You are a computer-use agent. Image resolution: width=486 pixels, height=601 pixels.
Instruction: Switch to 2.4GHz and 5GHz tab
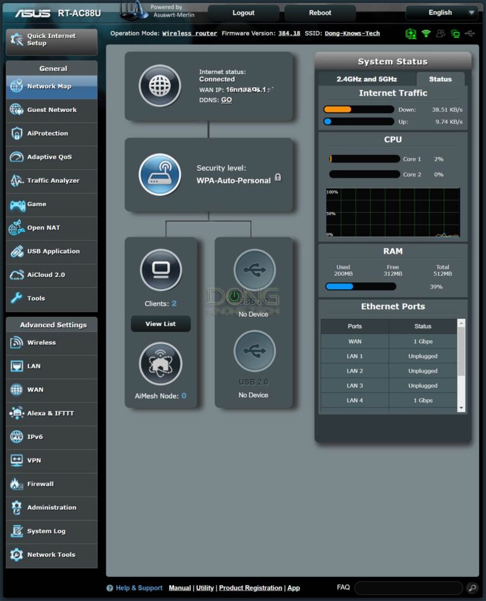[367, 79]
